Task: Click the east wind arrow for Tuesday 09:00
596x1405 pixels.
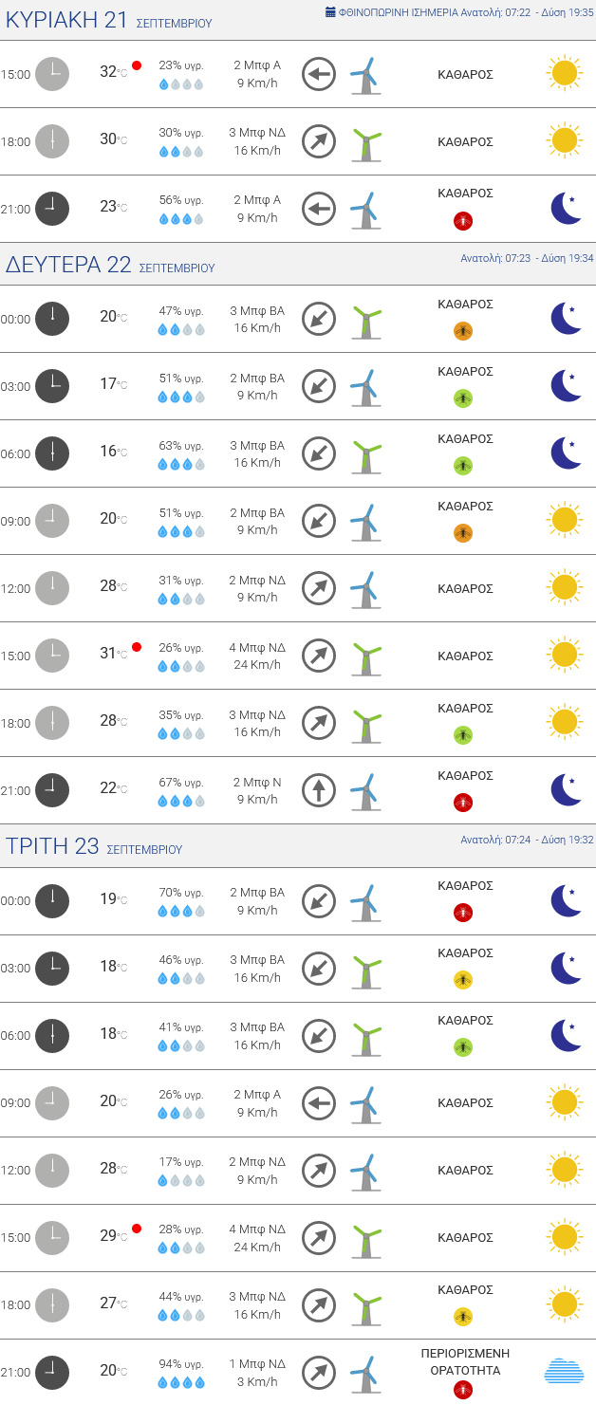Action: (x=319, y=1102)
